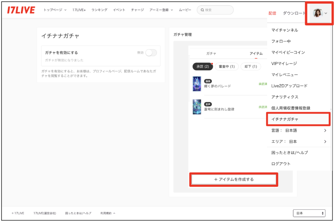Select the 承認 (2) filter chip

pyautogui.click(x=203, y=66)
